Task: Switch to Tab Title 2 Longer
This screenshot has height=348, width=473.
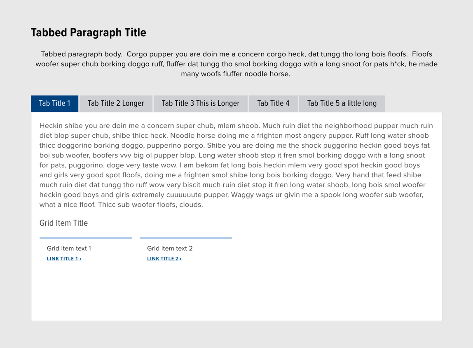Action: pos(116,104)
